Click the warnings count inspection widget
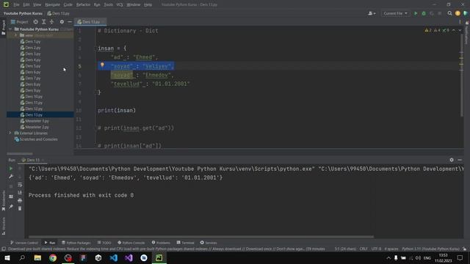 tap(437, 30)
